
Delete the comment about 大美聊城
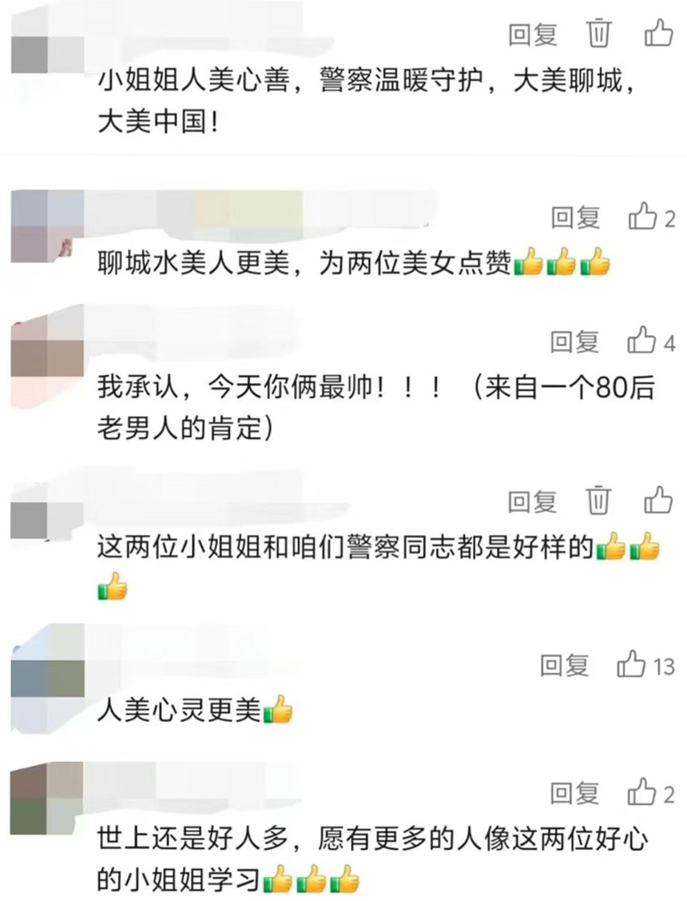coord(598,34)
